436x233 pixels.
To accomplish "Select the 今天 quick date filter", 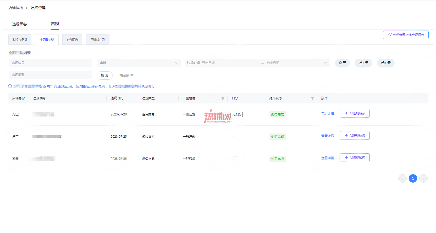I will [x=342, y=63].
